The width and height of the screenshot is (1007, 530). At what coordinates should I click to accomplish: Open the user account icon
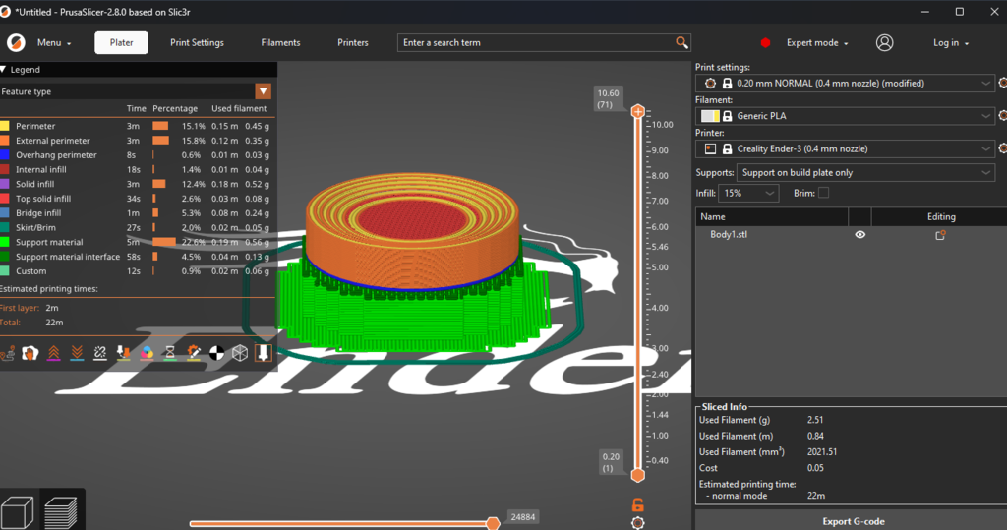pos(884,42)
